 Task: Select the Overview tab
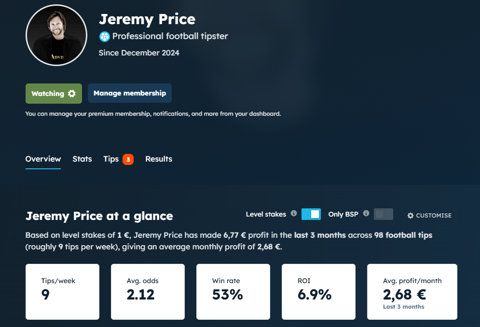click(43, 159)
